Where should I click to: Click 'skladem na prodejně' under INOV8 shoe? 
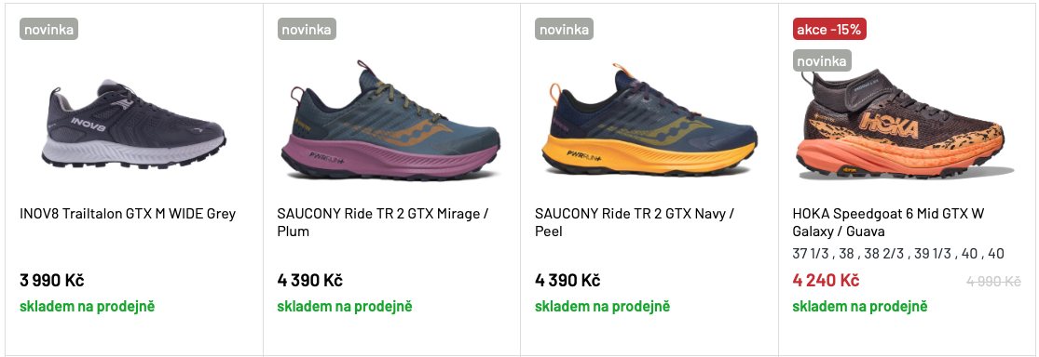click(x=87, y=306)
